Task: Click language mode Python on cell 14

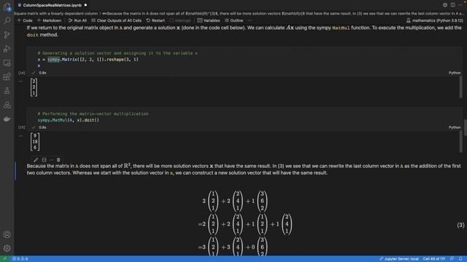Action: [x=455, y=73]
